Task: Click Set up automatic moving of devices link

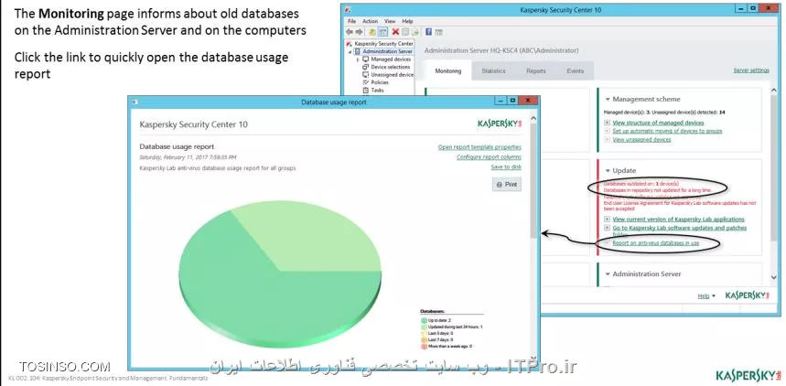Action: coord(667,131)
